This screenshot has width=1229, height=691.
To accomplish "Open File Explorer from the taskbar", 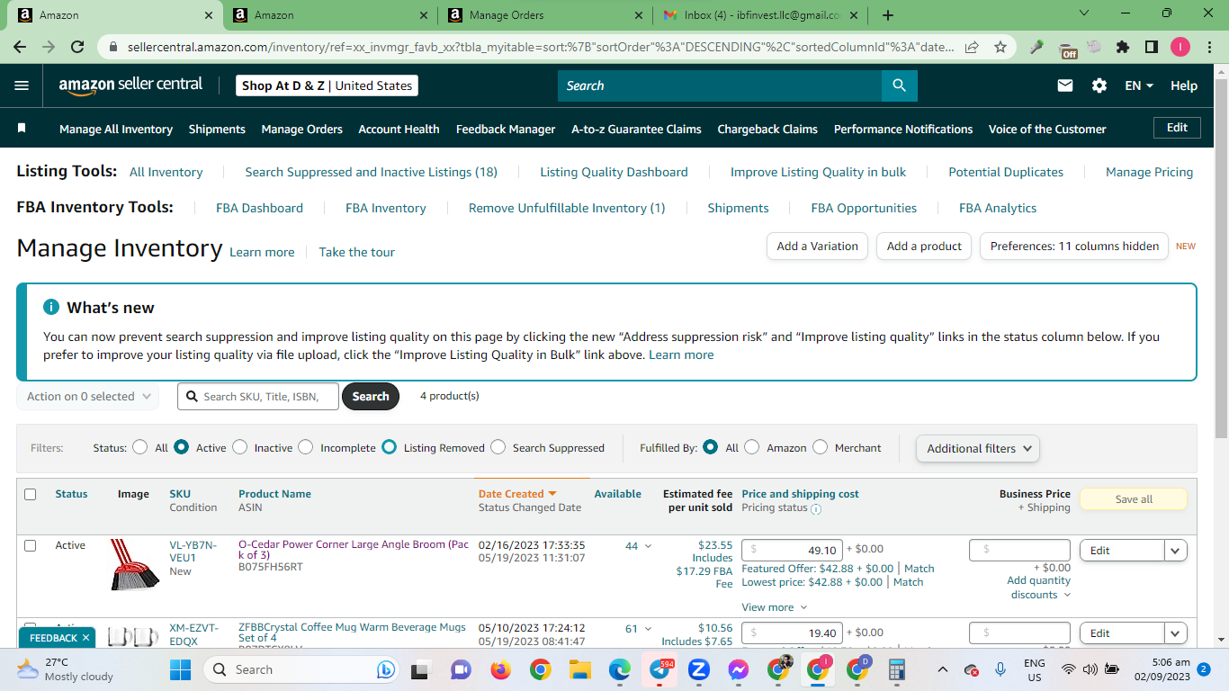I will 579,669.
